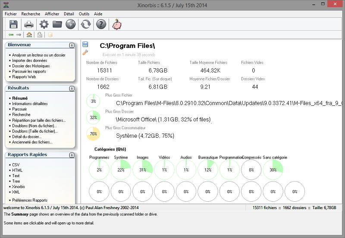The width and height of the screenshot is (345, 238).
Task: Open Dossier des Historiques
Action: (31, 66)
